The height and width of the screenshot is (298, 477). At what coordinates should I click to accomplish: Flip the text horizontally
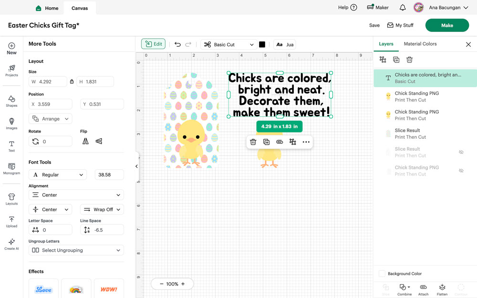[x=85, y=141]
